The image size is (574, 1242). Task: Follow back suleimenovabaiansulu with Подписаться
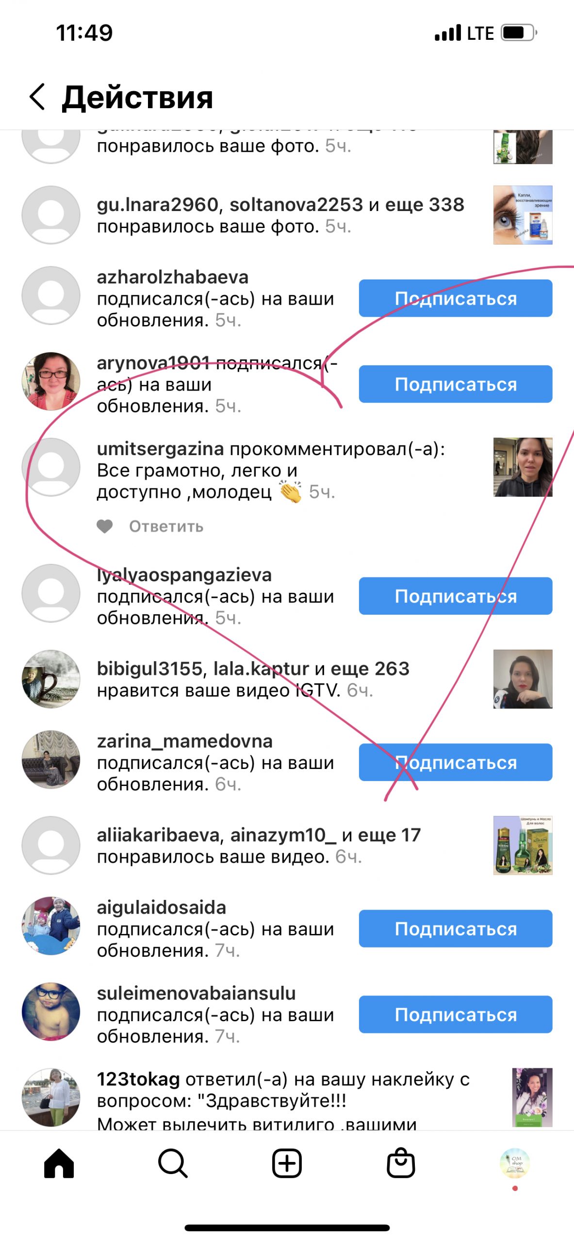tap(456, 1015)
